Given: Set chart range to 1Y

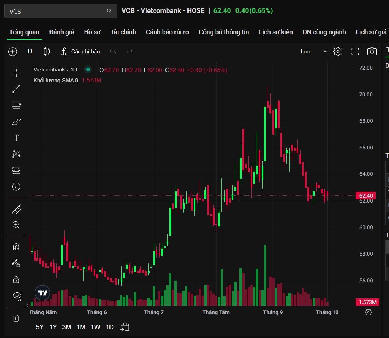Looking at the screenshot, I should click(53, 327).
